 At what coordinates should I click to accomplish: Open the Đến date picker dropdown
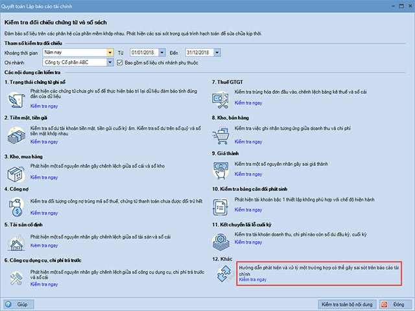click(x=226, y=52)
